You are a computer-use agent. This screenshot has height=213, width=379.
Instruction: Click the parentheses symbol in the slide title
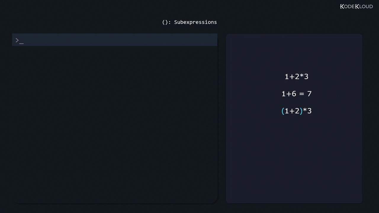[x=165, y=22]
